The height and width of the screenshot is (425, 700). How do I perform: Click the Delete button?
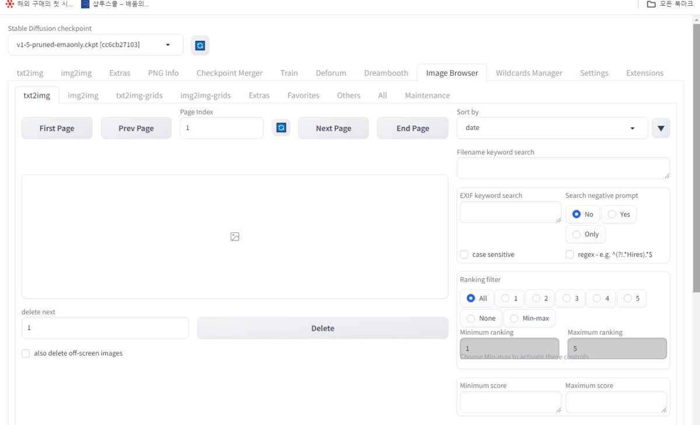click(323, 328)
